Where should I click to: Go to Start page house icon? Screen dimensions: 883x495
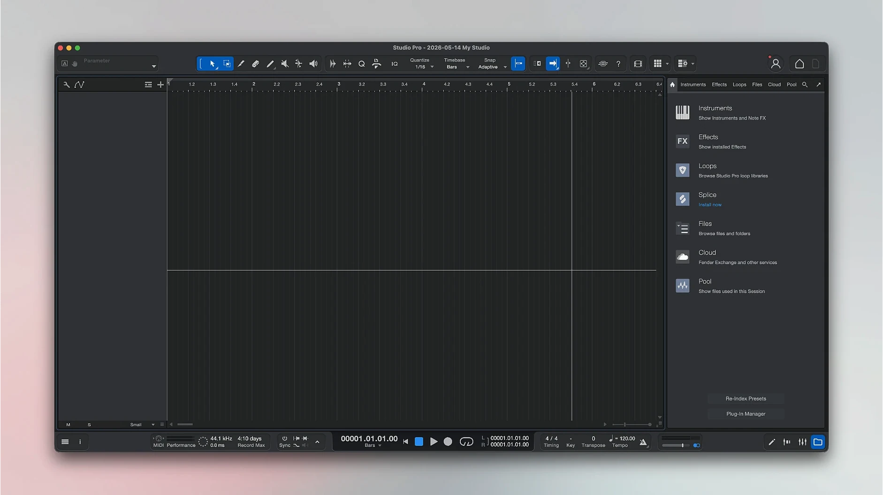click(799, 64)
